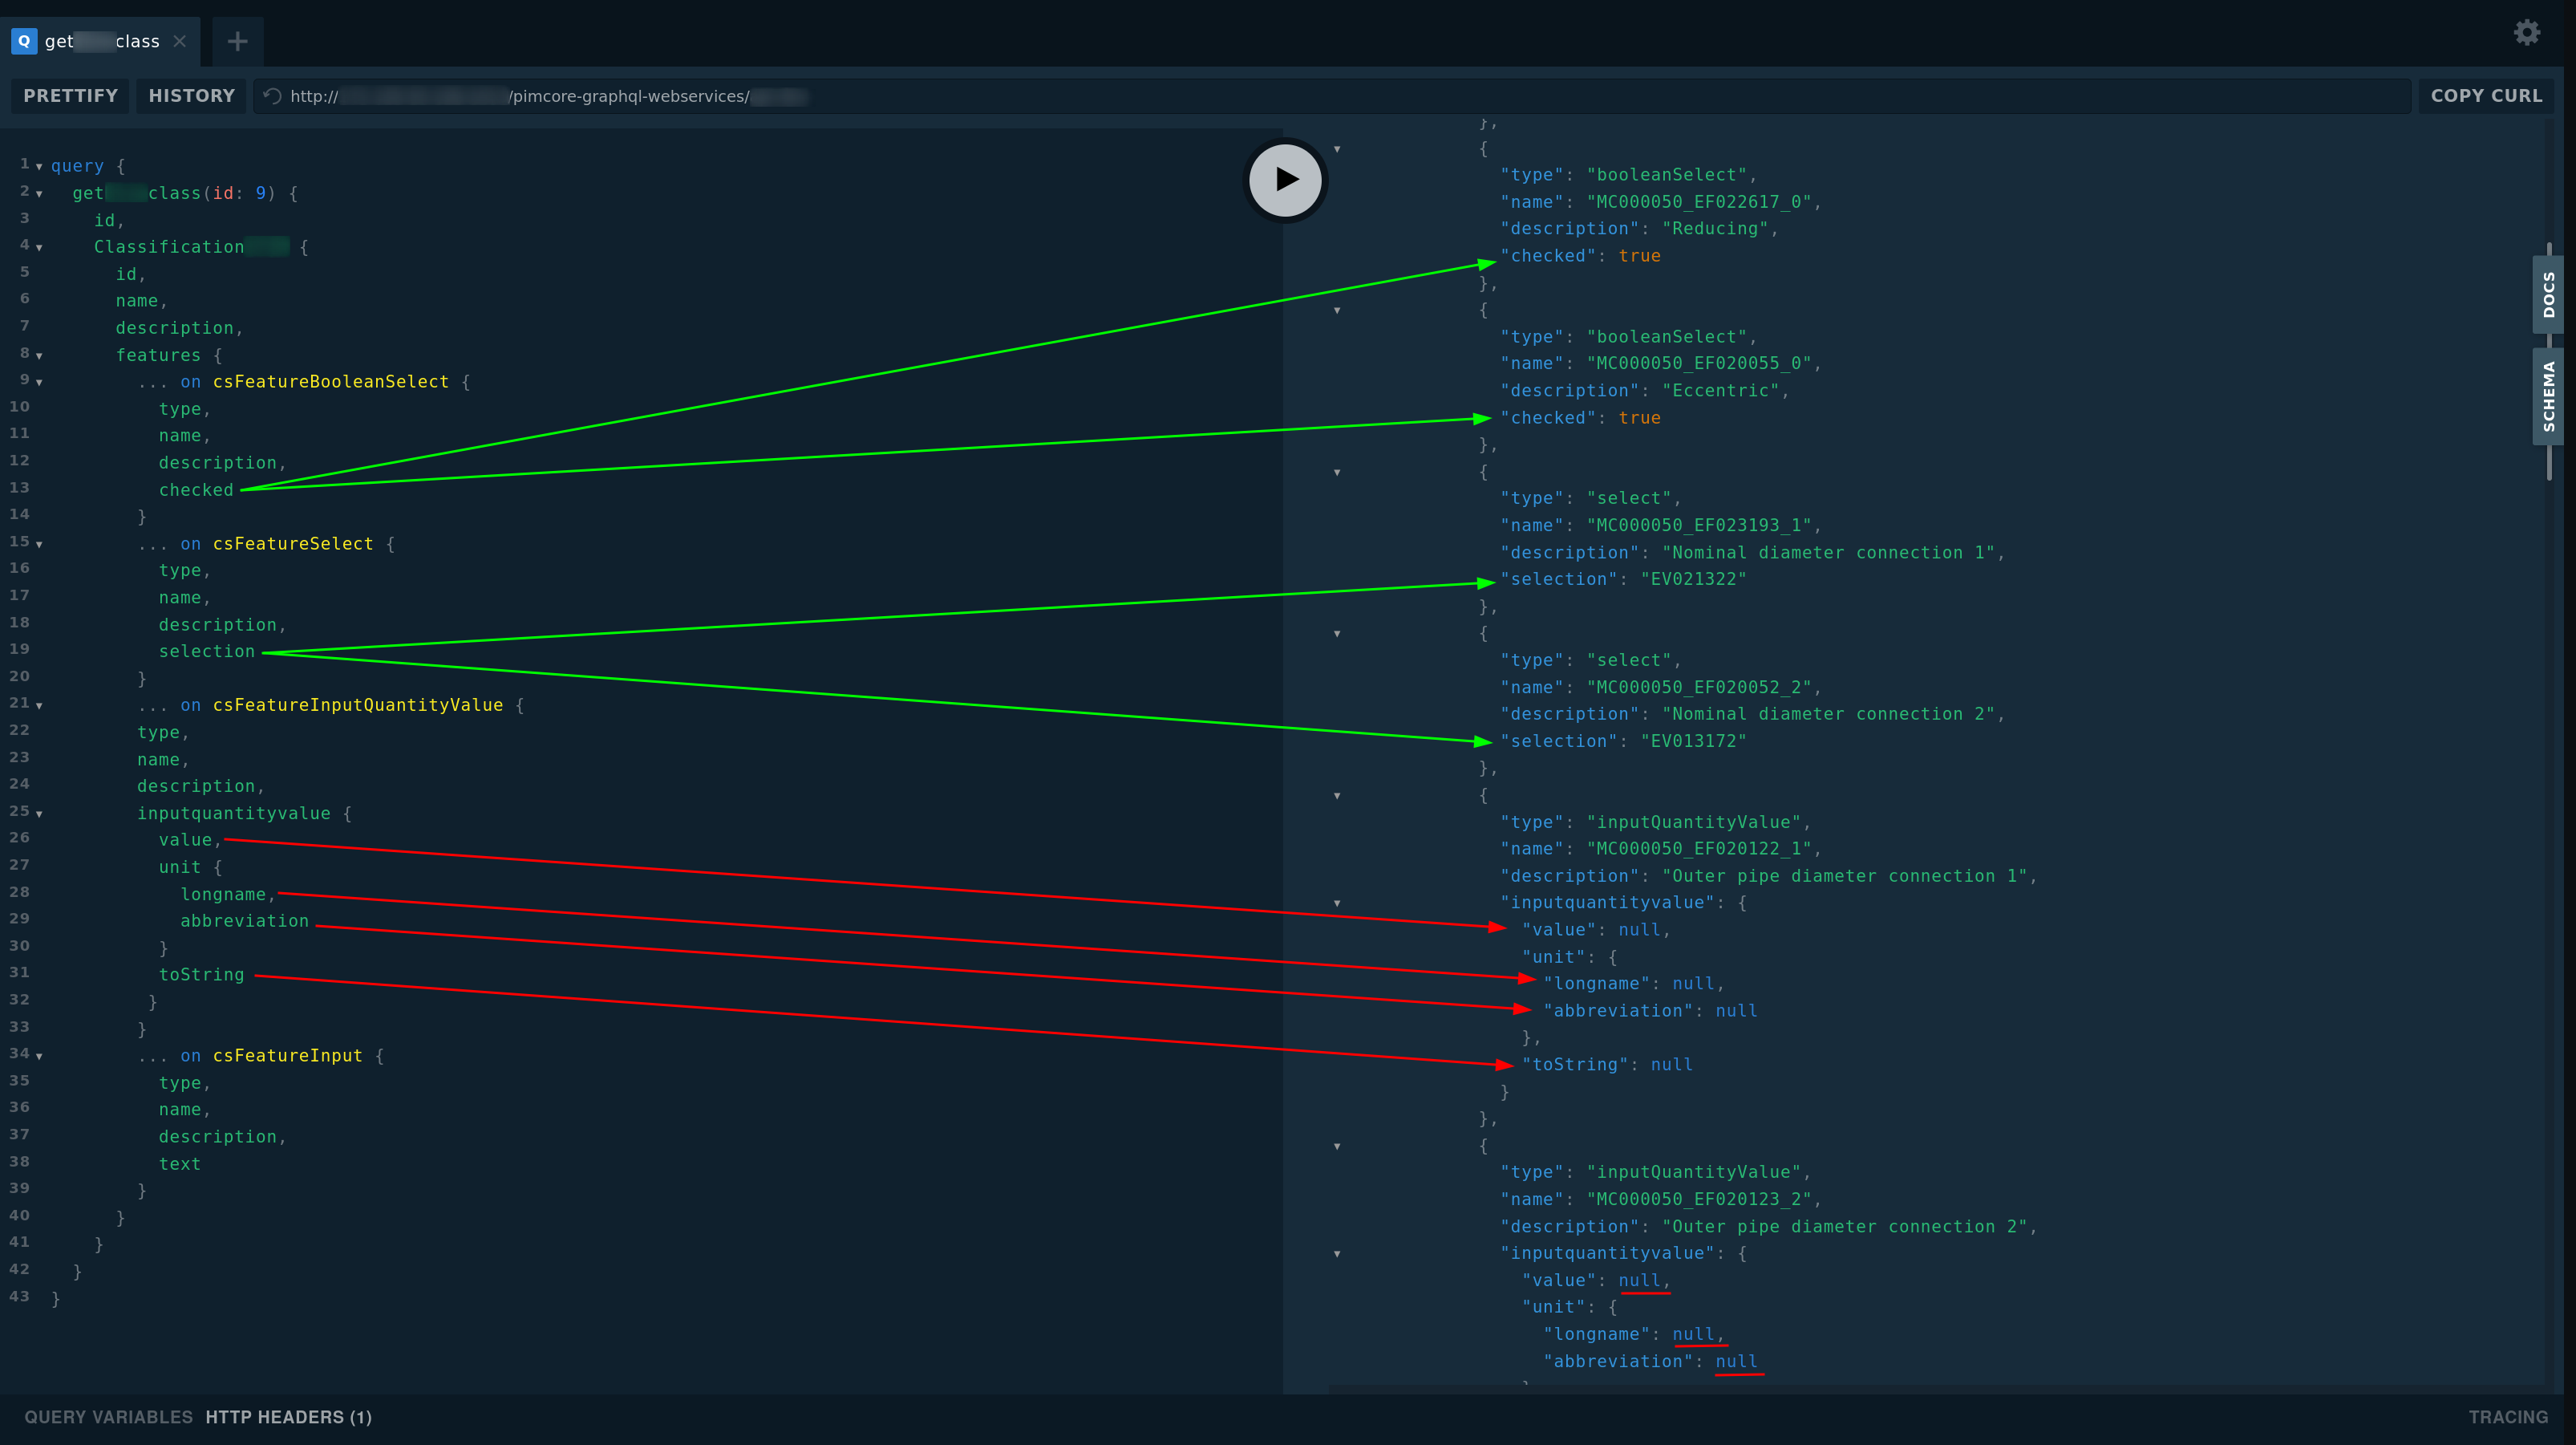Collapse the query block at line 1
This screenshot has height=1445, width=2576.
click(x=40, y=167)
